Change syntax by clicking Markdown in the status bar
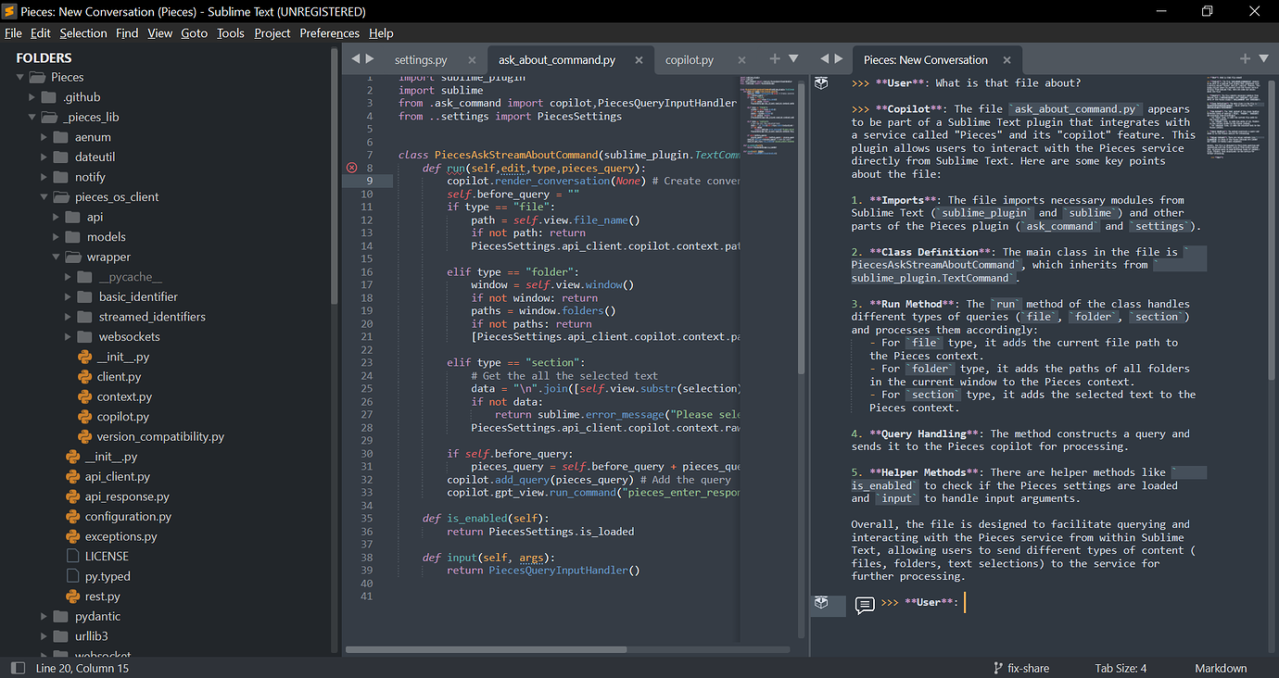This screenshot has height=678, width=1279. (1221, 668)
